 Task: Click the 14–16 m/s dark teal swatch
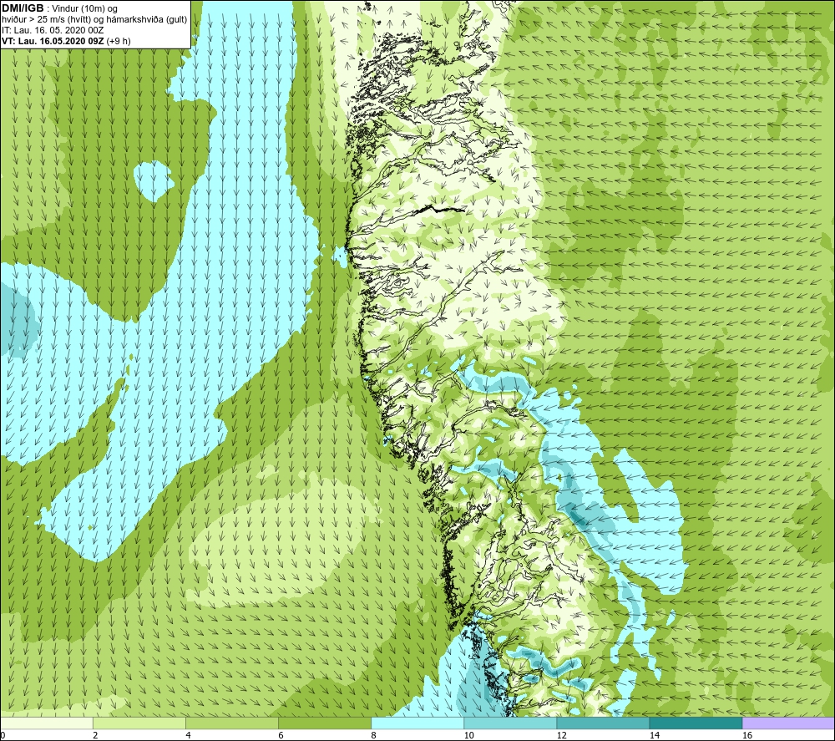point(696,723)
